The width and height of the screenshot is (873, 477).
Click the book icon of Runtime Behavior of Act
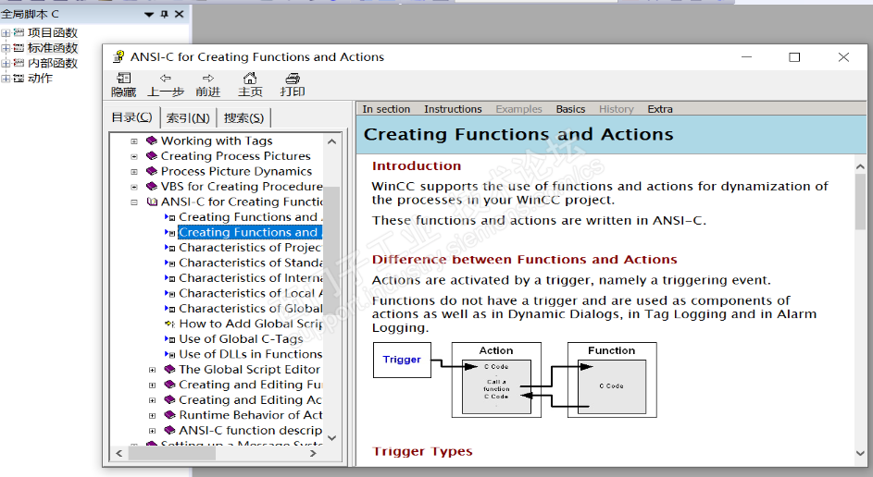pyautogui.click(x=169, y=415)
